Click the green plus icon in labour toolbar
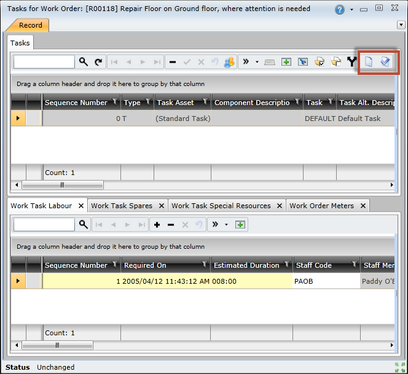Viewport: 408px width, 374px height. [241, 225]
